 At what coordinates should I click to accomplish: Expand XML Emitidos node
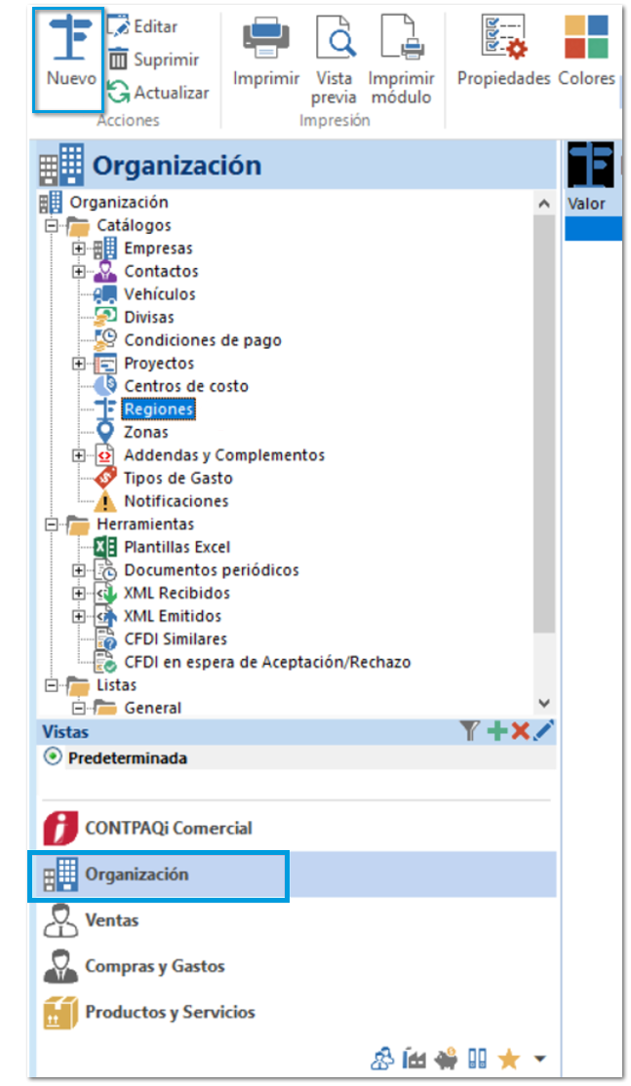click(x=79, y=616)
